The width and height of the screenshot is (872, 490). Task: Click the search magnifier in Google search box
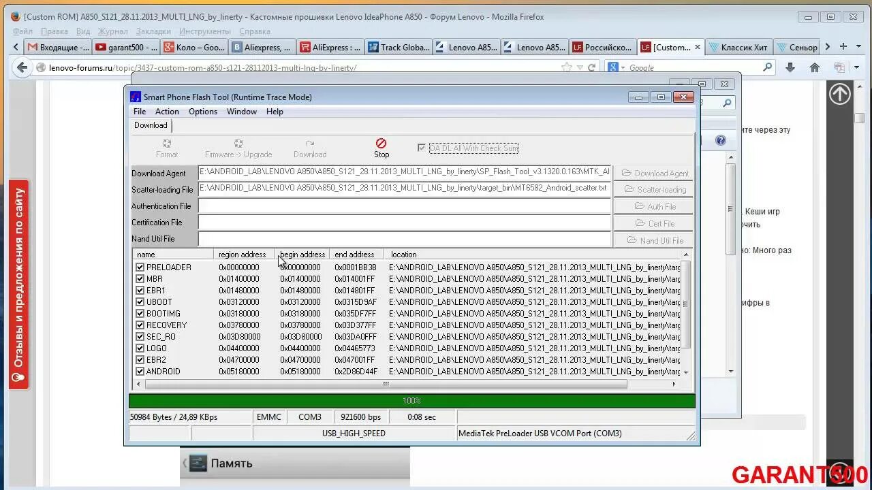pos(768,67)
